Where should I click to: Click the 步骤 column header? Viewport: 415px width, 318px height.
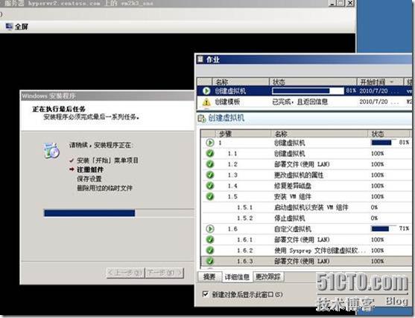[242, 134]
